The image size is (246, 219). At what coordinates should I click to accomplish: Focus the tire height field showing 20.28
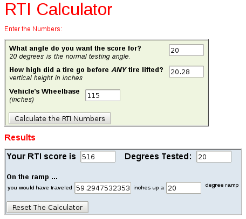(x=186, y=72)
